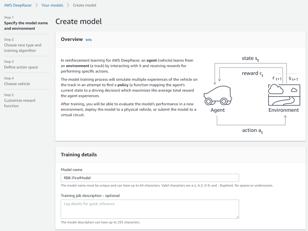Click the Training job description textarea

point(150,209)
